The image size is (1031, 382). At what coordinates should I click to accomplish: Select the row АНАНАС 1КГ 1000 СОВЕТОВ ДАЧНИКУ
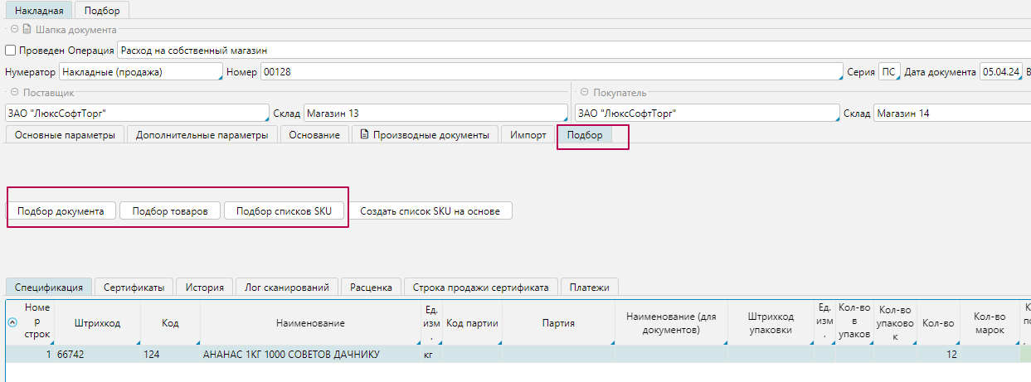click(x=290, y=354)
